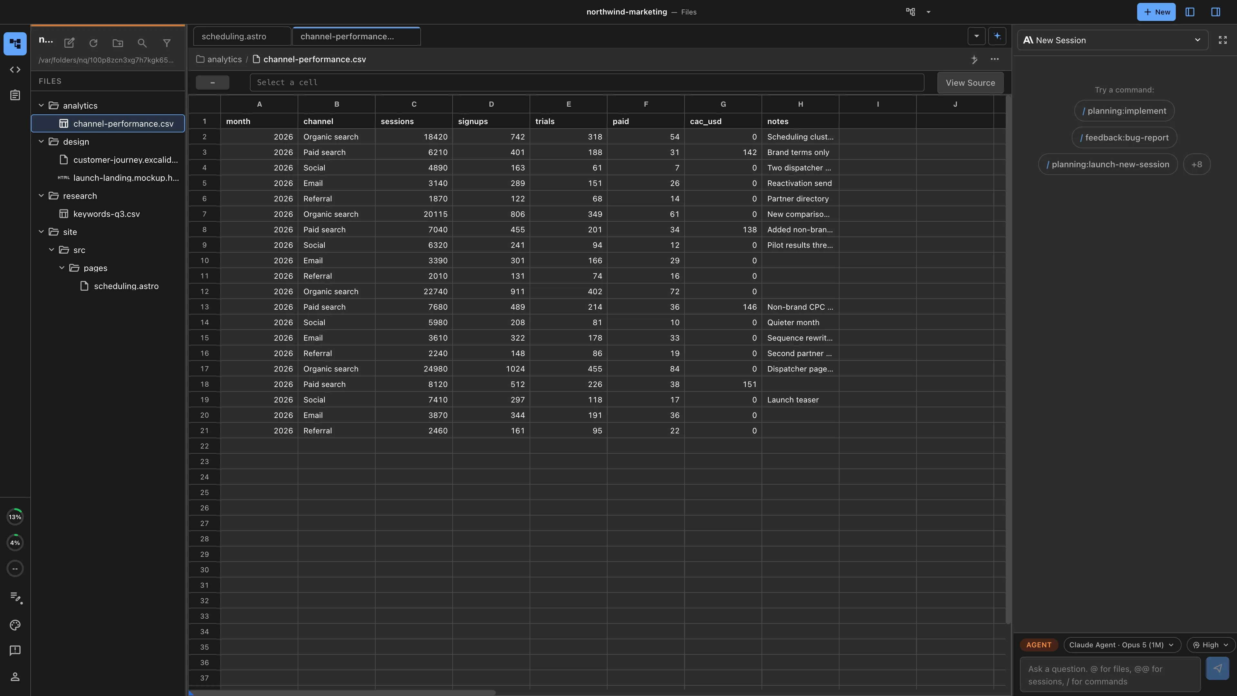Image resolution: width=1237 pixels, height=696 pixels.
Task: Open keywords-q3.csv file
Action: (108, 214)
